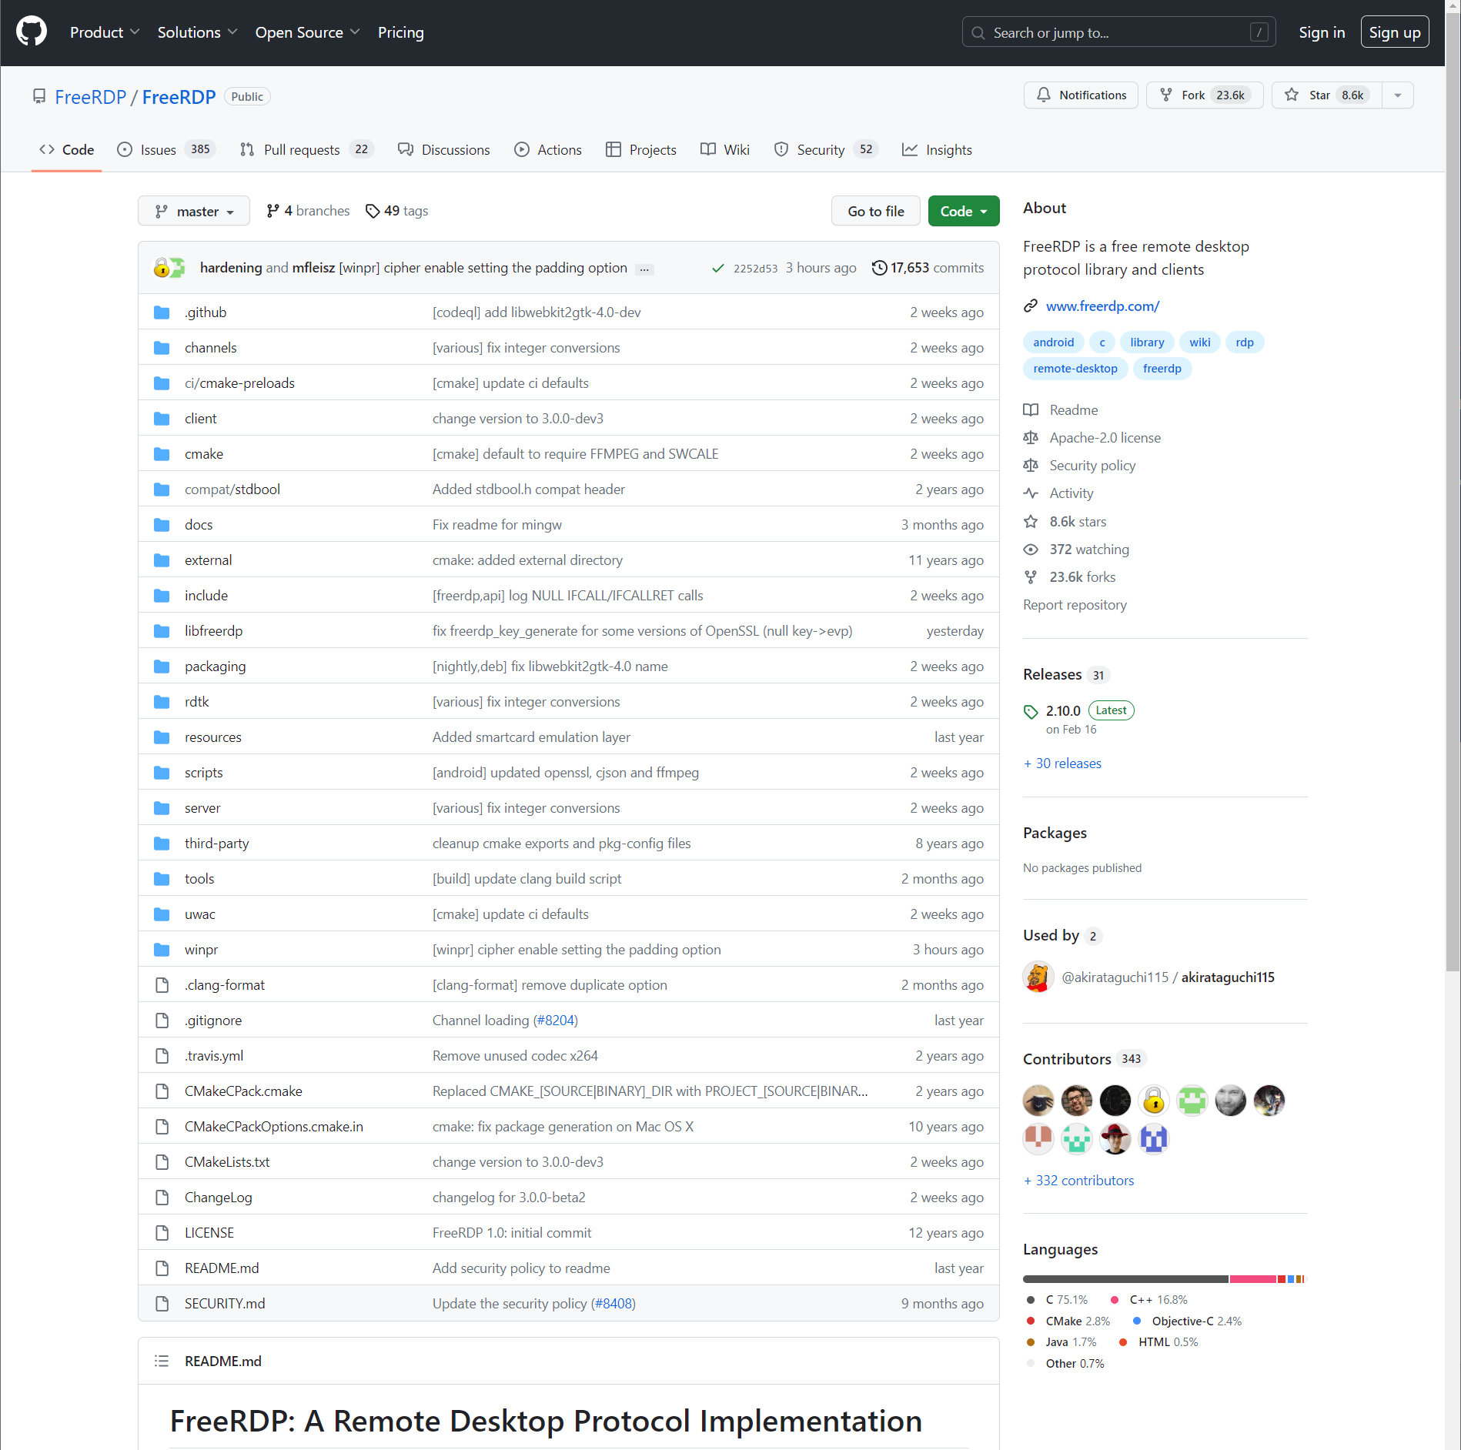Click the repository icon beside FreeRDP
Image resolution: width=1461 pixels, height=1450 pixels.
[39, 96]
